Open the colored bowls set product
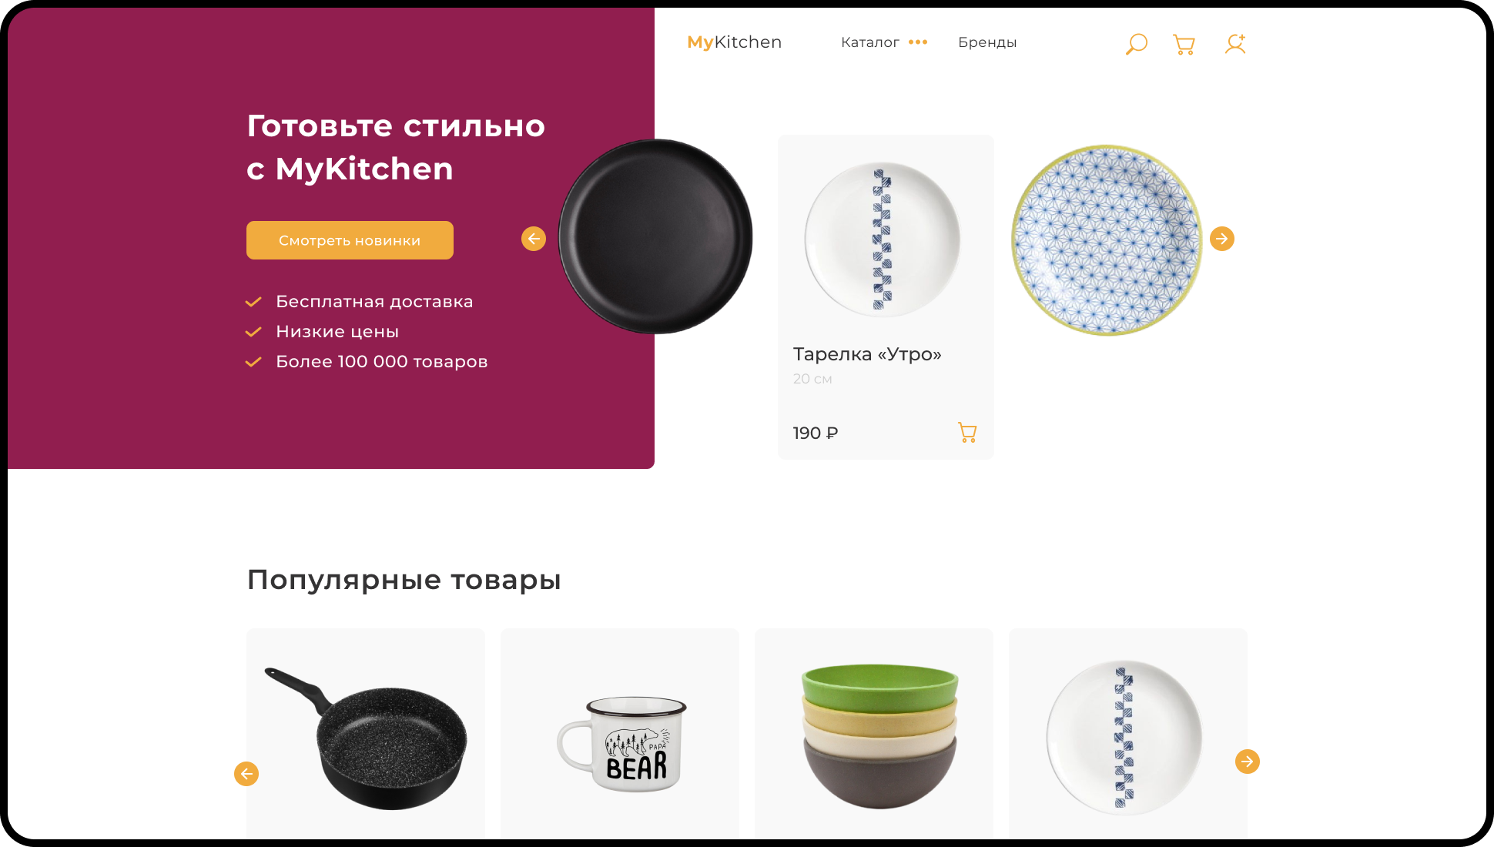The height and width of the screenshot is (847, 1494). [874, 734]
